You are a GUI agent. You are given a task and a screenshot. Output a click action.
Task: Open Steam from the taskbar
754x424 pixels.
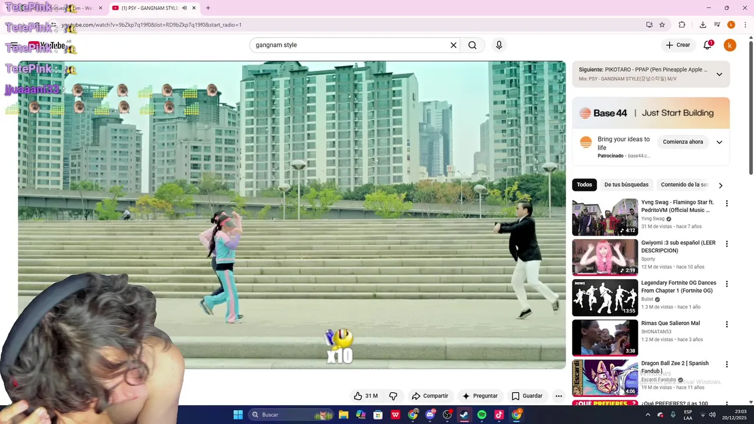(x=464, y=415)
